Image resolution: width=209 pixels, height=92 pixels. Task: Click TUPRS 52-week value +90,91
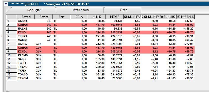click(189, 36)
